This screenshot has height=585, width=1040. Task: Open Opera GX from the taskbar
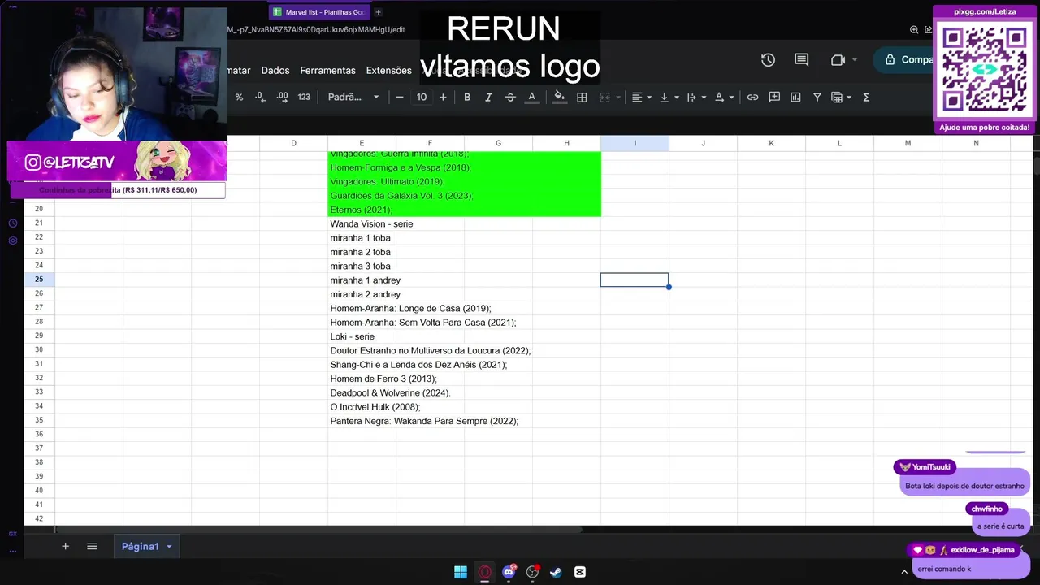[x=485, y=572]
